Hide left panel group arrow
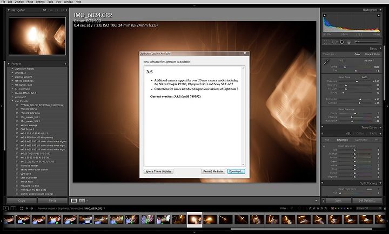The width and height of the screenshot is (389, 234). point(2,106)
